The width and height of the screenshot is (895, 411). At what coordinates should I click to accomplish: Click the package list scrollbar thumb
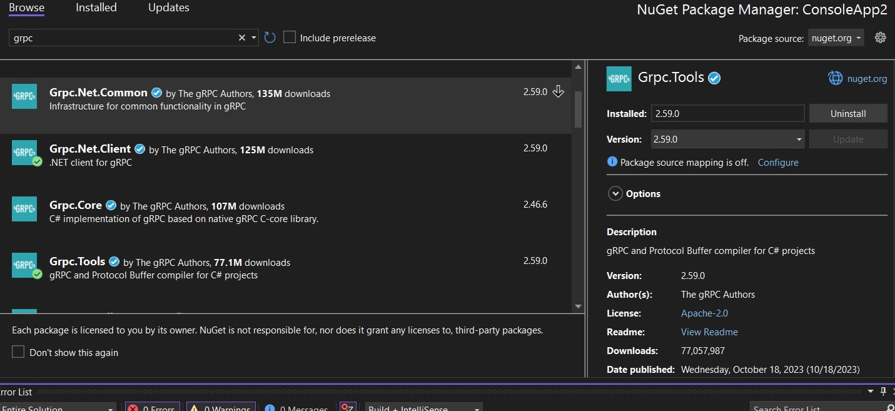[x=578, y=109]
